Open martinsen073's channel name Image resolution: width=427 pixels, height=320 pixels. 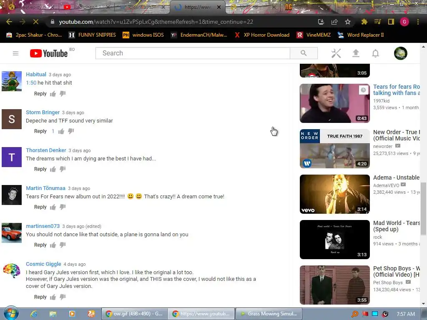pyautogui.click(x=43, y=226)
